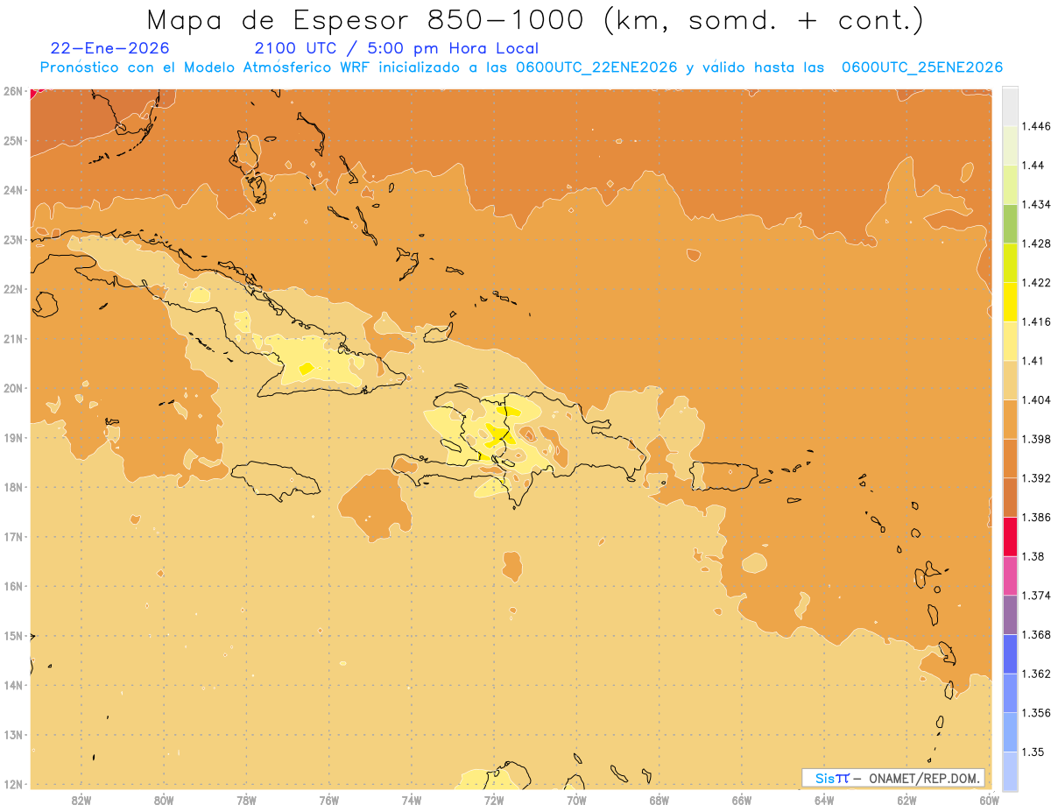Viewport: 1051px width, 812px height.
Task: Click the colorbar value 1.422
Action: (1036, 283)
